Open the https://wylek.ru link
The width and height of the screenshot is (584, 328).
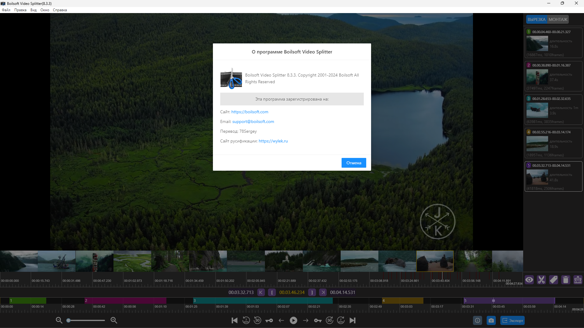click(x=273, y=141)
